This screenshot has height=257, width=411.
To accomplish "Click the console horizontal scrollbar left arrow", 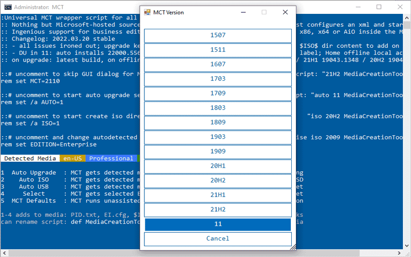I will tap(4, 253).
